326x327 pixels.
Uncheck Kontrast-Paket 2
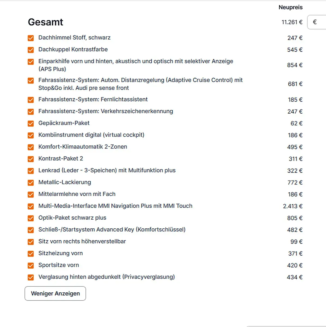click(x=31, y=159)
